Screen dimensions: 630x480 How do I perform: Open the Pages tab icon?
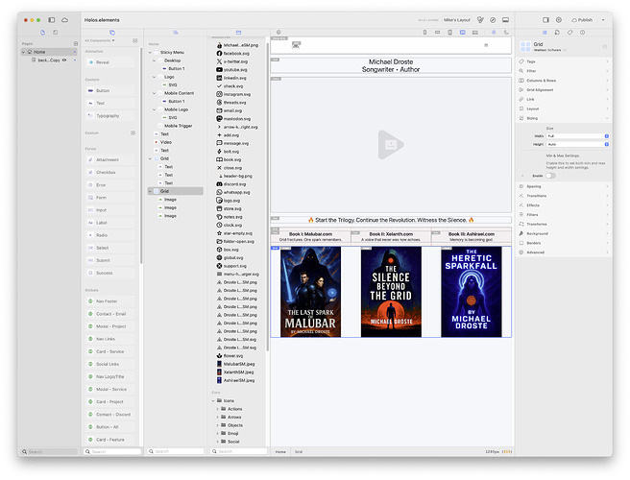(x=42, y=32)
